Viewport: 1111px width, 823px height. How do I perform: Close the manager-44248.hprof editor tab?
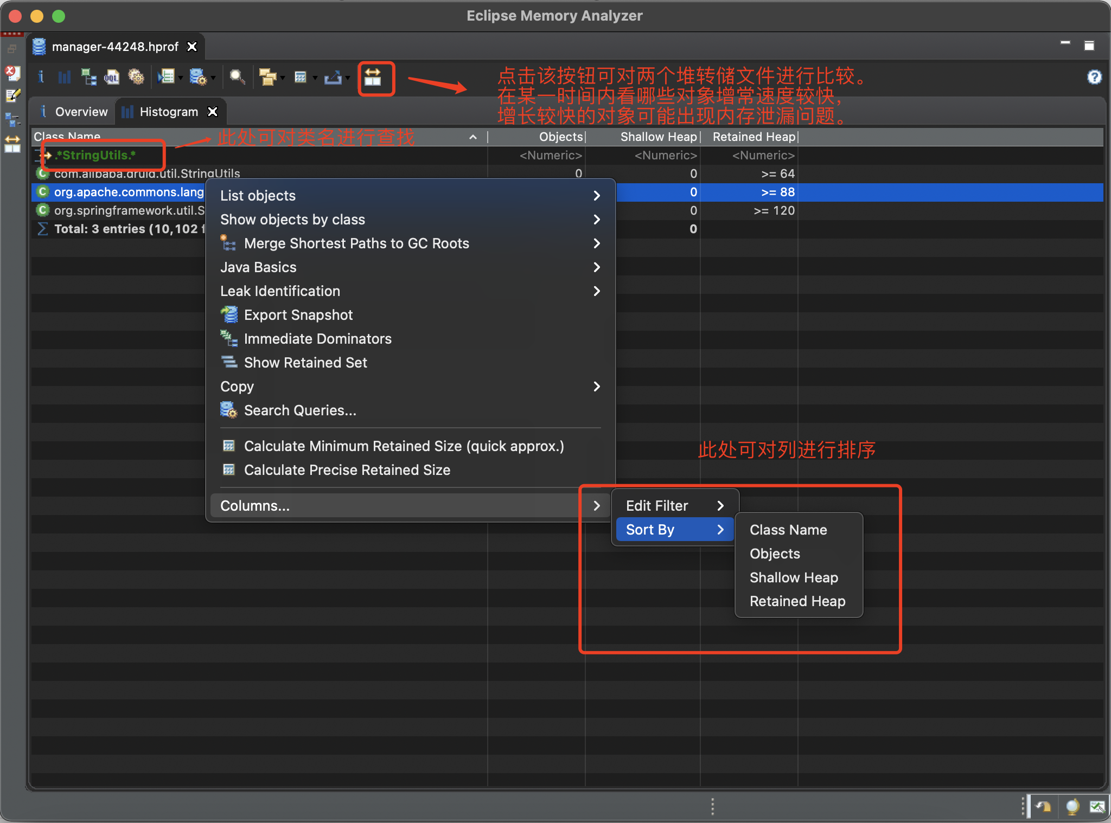[x=191, y=47]
